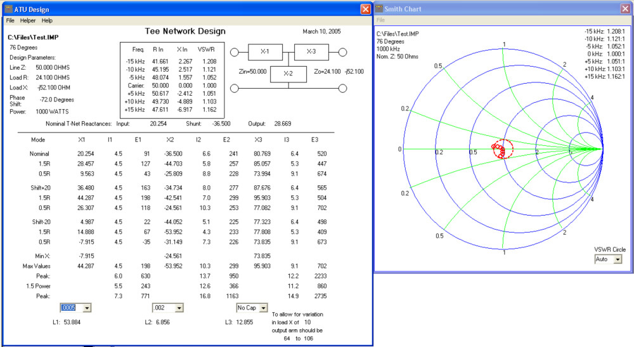Viewport: 634px width, 347px height.
Task: Click the Smith Chart title bar text
Action: [x=402, y=9]
